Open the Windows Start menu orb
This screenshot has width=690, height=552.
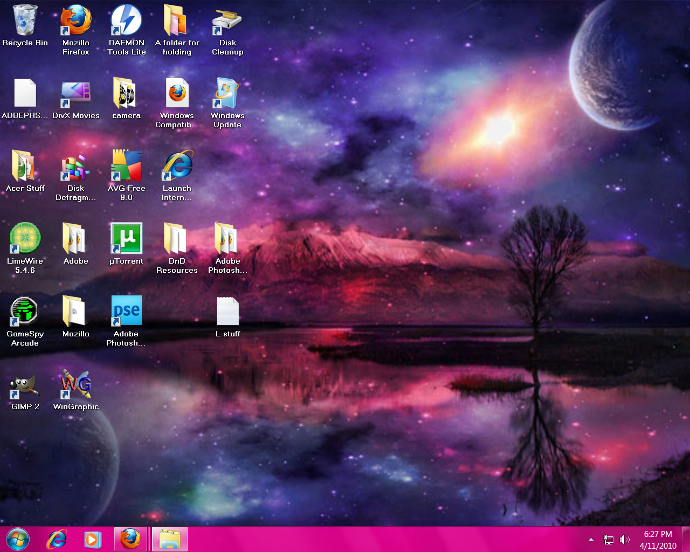click(x=18, y=539)
